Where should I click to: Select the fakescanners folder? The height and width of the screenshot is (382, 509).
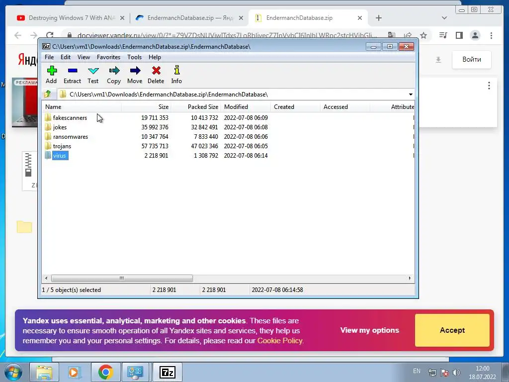point(70,117)
